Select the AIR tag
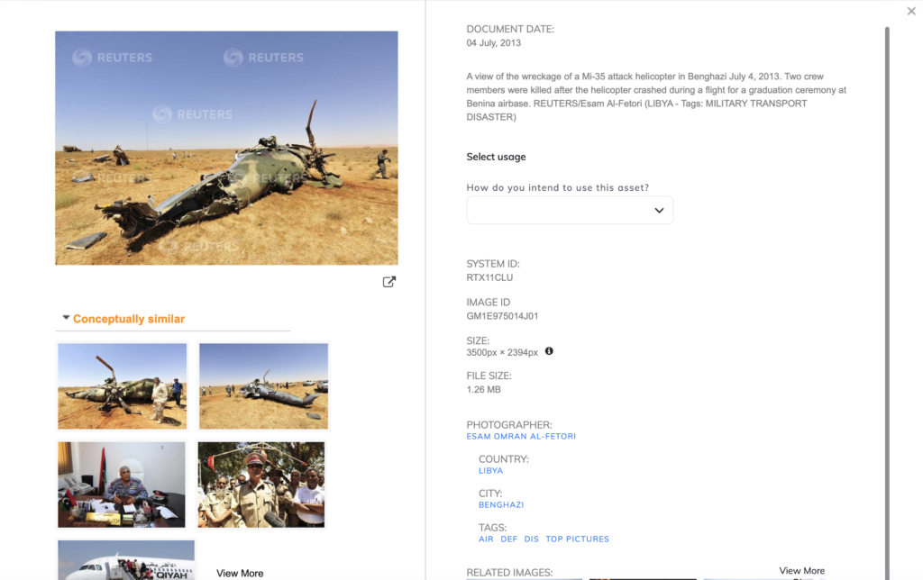 click(x=486, y=539)
